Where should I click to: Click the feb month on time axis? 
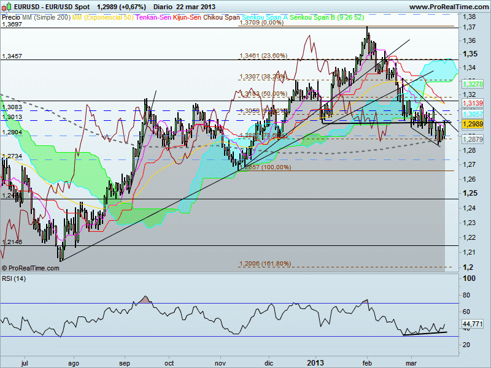click(367, 363)
